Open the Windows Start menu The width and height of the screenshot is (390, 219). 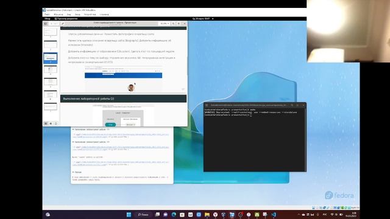(129, 215)
